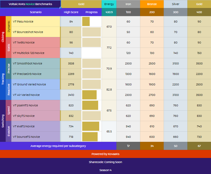Select the Switching category label
This screenshot has width=211, height=174.
[3, 121]
